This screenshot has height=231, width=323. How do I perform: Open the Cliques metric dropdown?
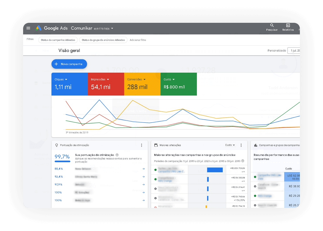66,80
